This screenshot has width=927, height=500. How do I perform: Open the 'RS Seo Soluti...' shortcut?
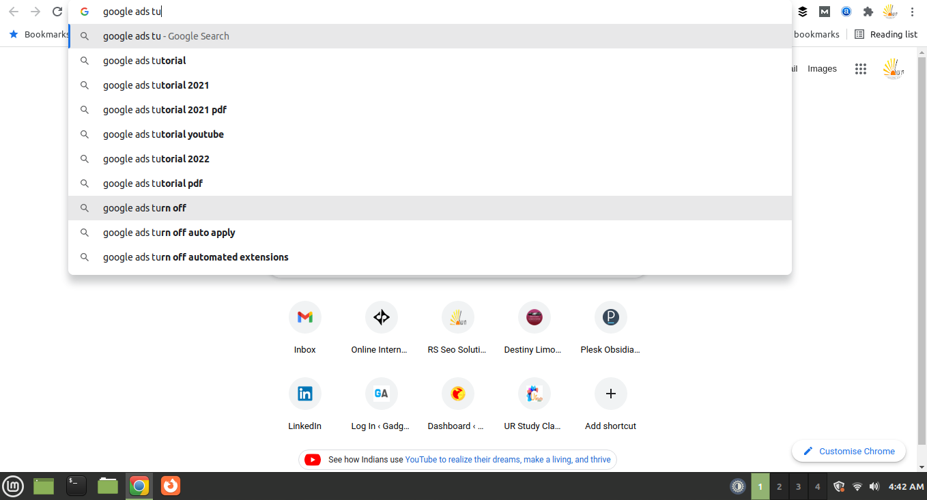click(x=458, y=329)
